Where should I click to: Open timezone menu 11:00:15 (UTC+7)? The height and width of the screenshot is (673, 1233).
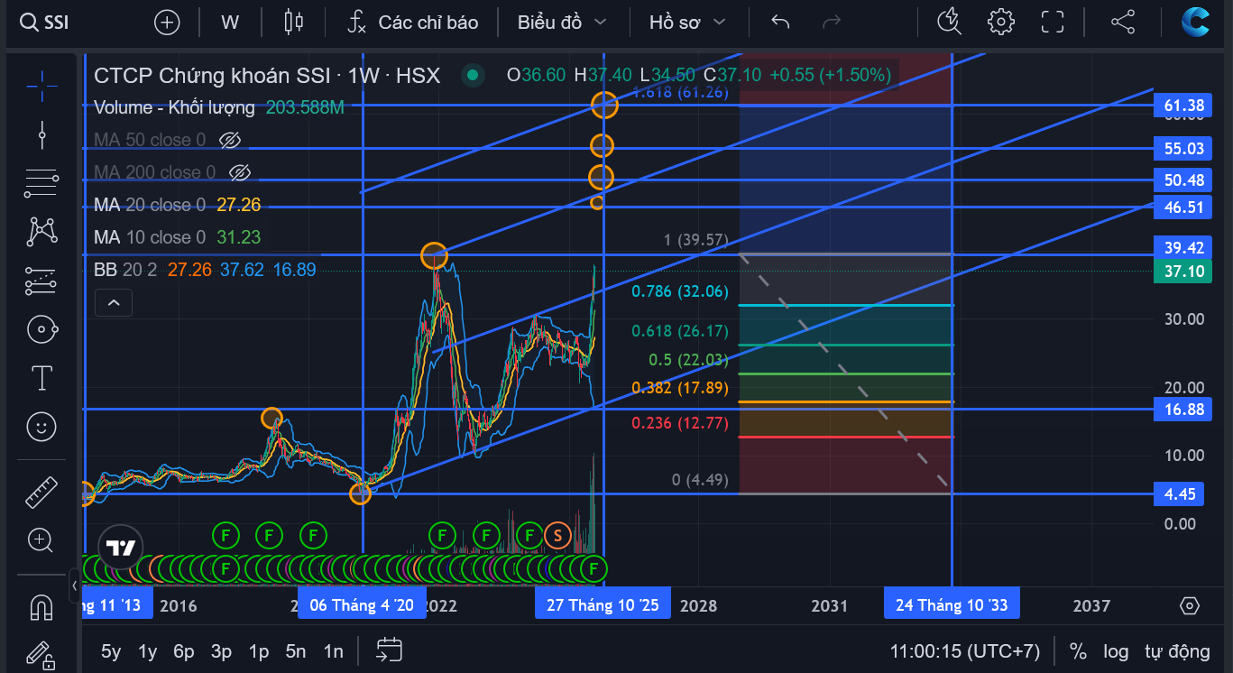pos(964,651)
